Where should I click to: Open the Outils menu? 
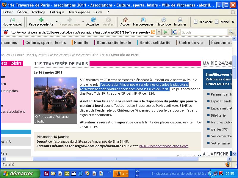click(98, 12)
